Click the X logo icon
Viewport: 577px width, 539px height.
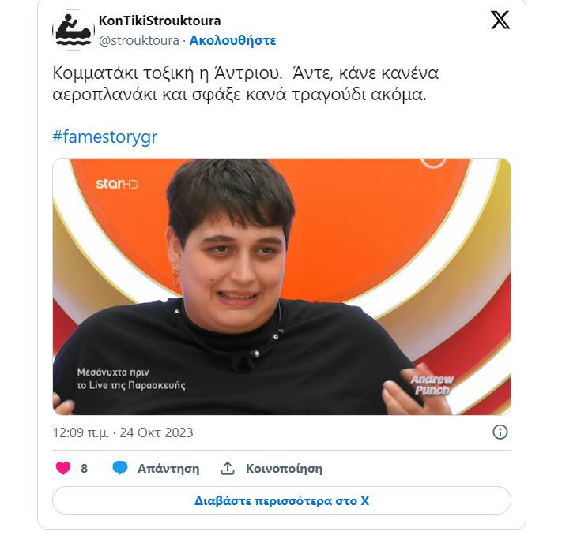click(500, 20)
